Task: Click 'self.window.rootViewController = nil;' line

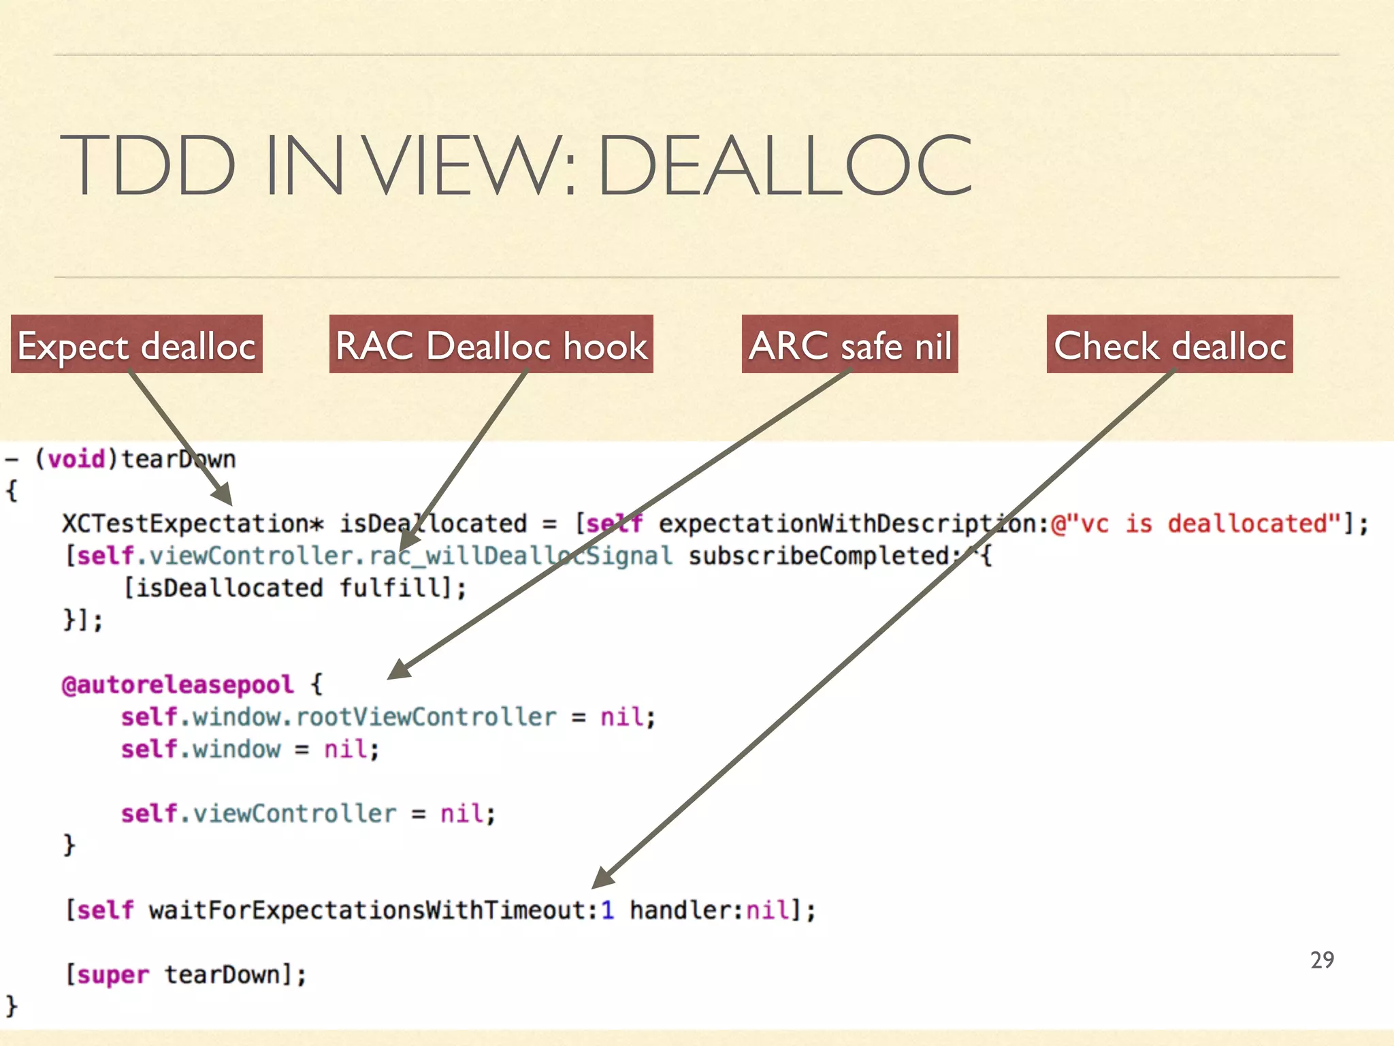Action: [x=388, y=717]
